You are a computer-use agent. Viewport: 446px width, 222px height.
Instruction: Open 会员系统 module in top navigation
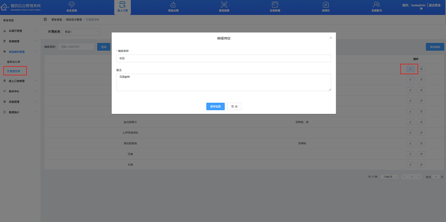[71, 7]
